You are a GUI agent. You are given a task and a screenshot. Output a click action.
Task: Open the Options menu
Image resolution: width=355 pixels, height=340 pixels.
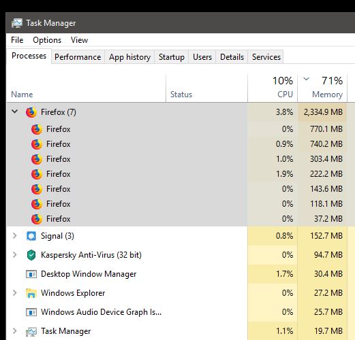point(47,40)
